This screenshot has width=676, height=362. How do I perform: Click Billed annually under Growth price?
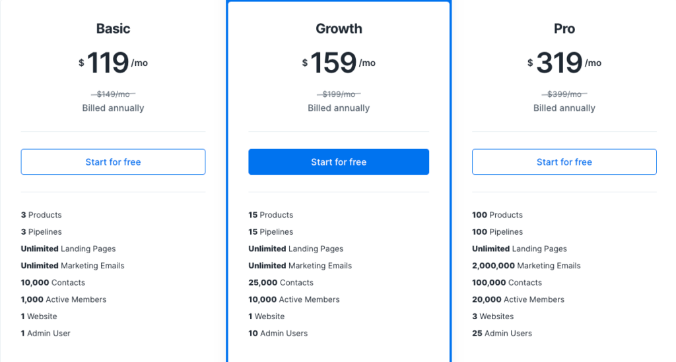(339, 108)
